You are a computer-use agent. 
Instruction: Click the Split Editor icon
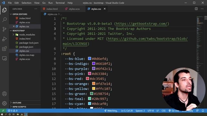(x=196, y=9)
